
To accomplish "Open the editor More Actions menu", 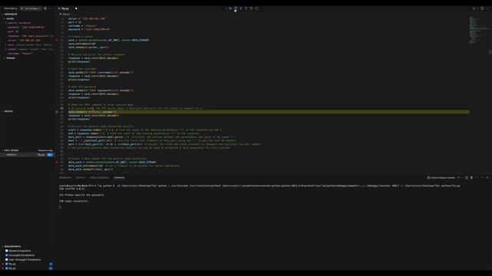I will (487, 8).
